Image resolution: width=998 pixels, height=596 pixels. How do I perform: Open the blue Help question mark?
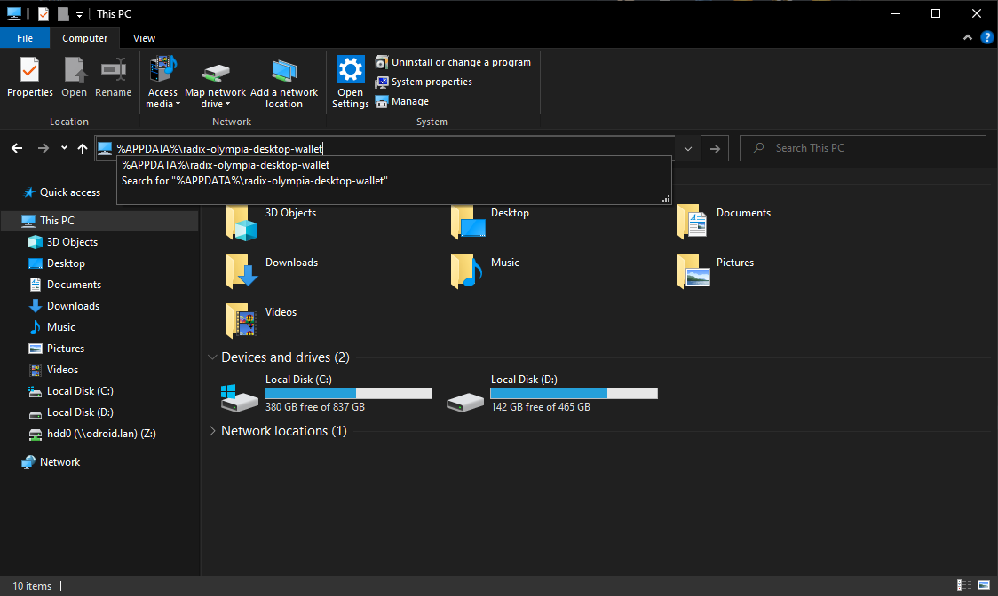pyautogui.click(x=987, y=37)
